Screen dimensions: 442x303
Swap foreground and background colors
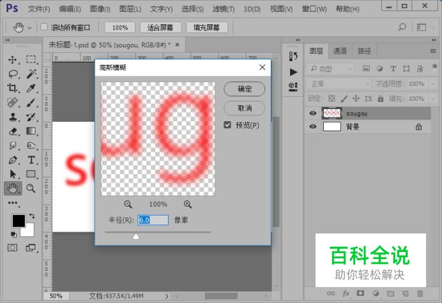point(32,216)
